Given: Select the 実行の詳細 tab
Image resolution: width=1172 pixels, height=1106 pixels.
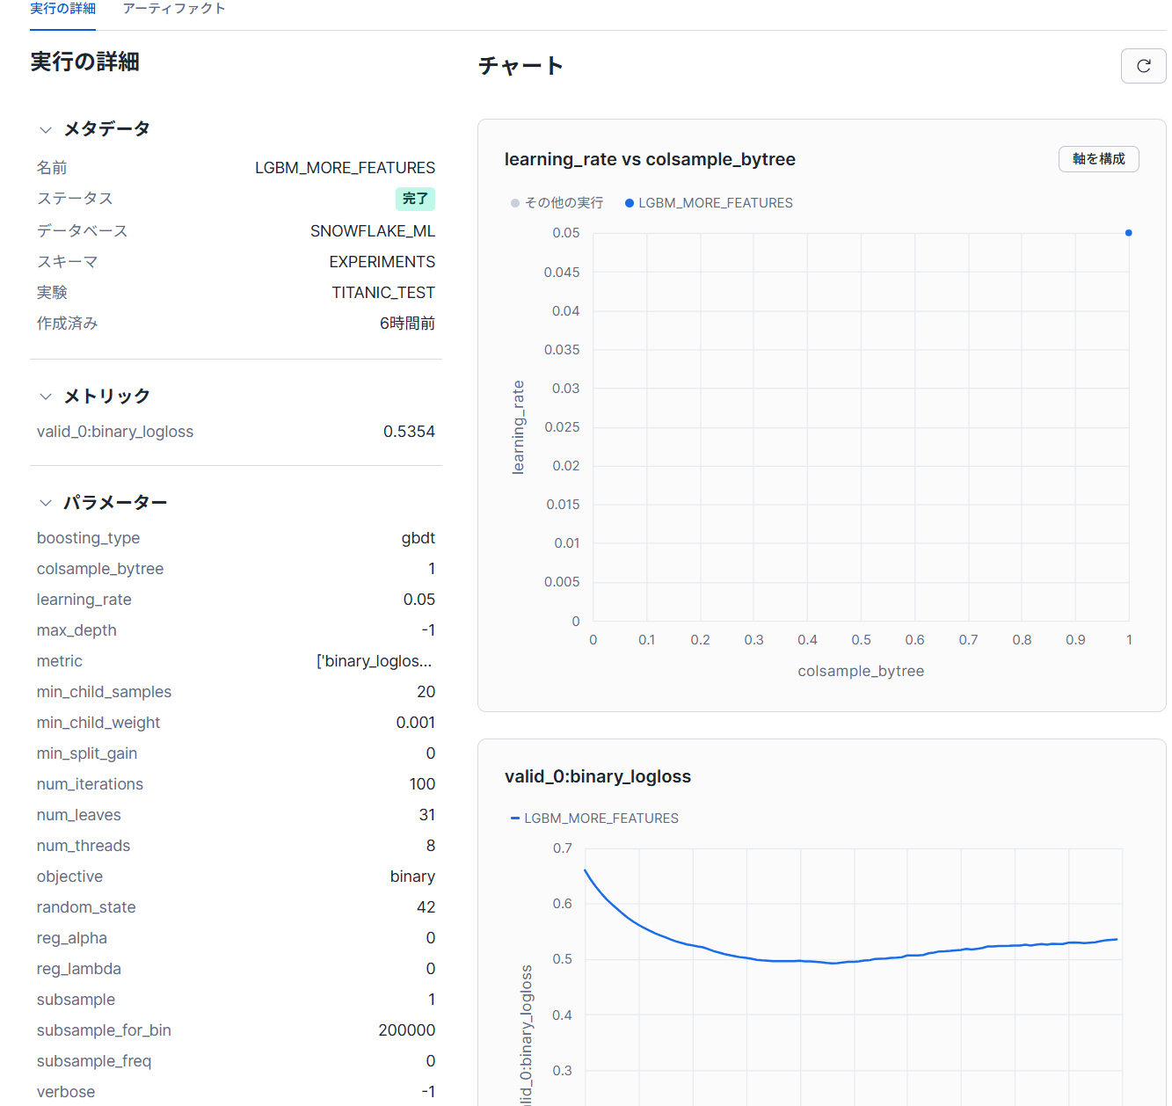Looking at the screenshot, I should click(x=62, y=9).
